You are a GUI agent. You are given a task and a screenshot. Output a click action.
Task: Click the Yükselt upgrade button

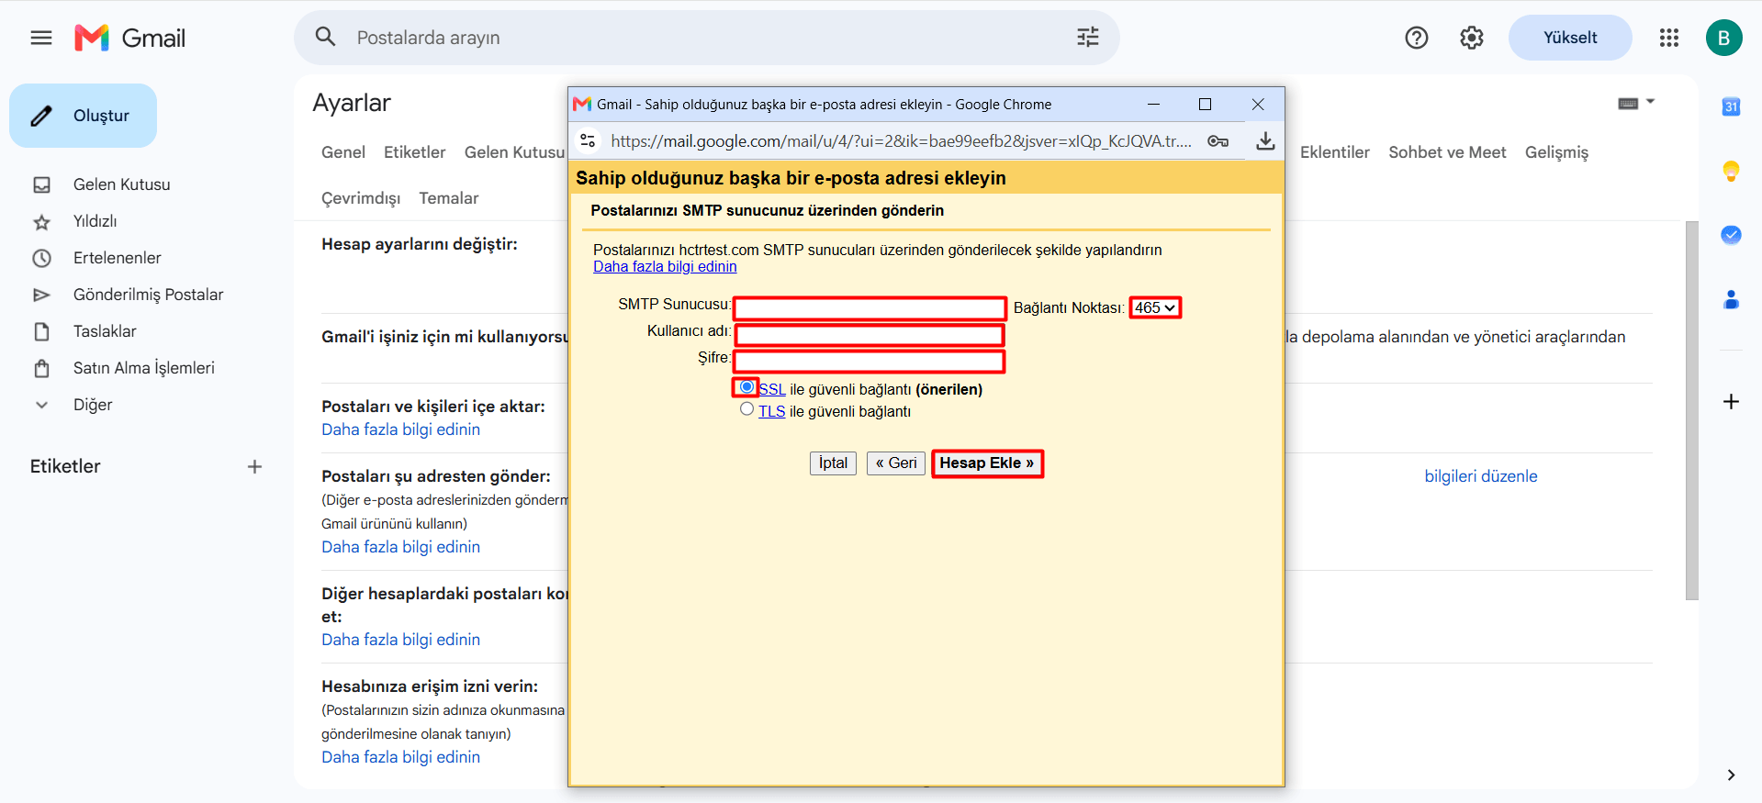1570,38
